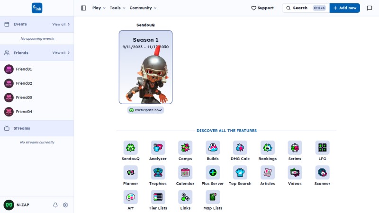Screen dimensions: 379x213
Task: Open the Links feature icon
Action: click(x=185, y=197)
